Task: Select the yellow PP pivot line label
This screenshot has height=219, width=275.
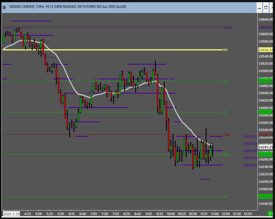Action: tap(226, 50)
